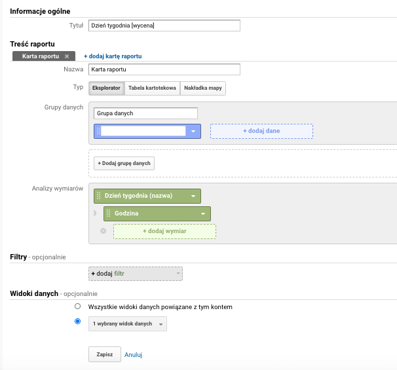Image resolution: width=397 pixels, height=370 pixels.
Task: Switch to Tabela kartotekowa type
Action: (x=152, y=88)
